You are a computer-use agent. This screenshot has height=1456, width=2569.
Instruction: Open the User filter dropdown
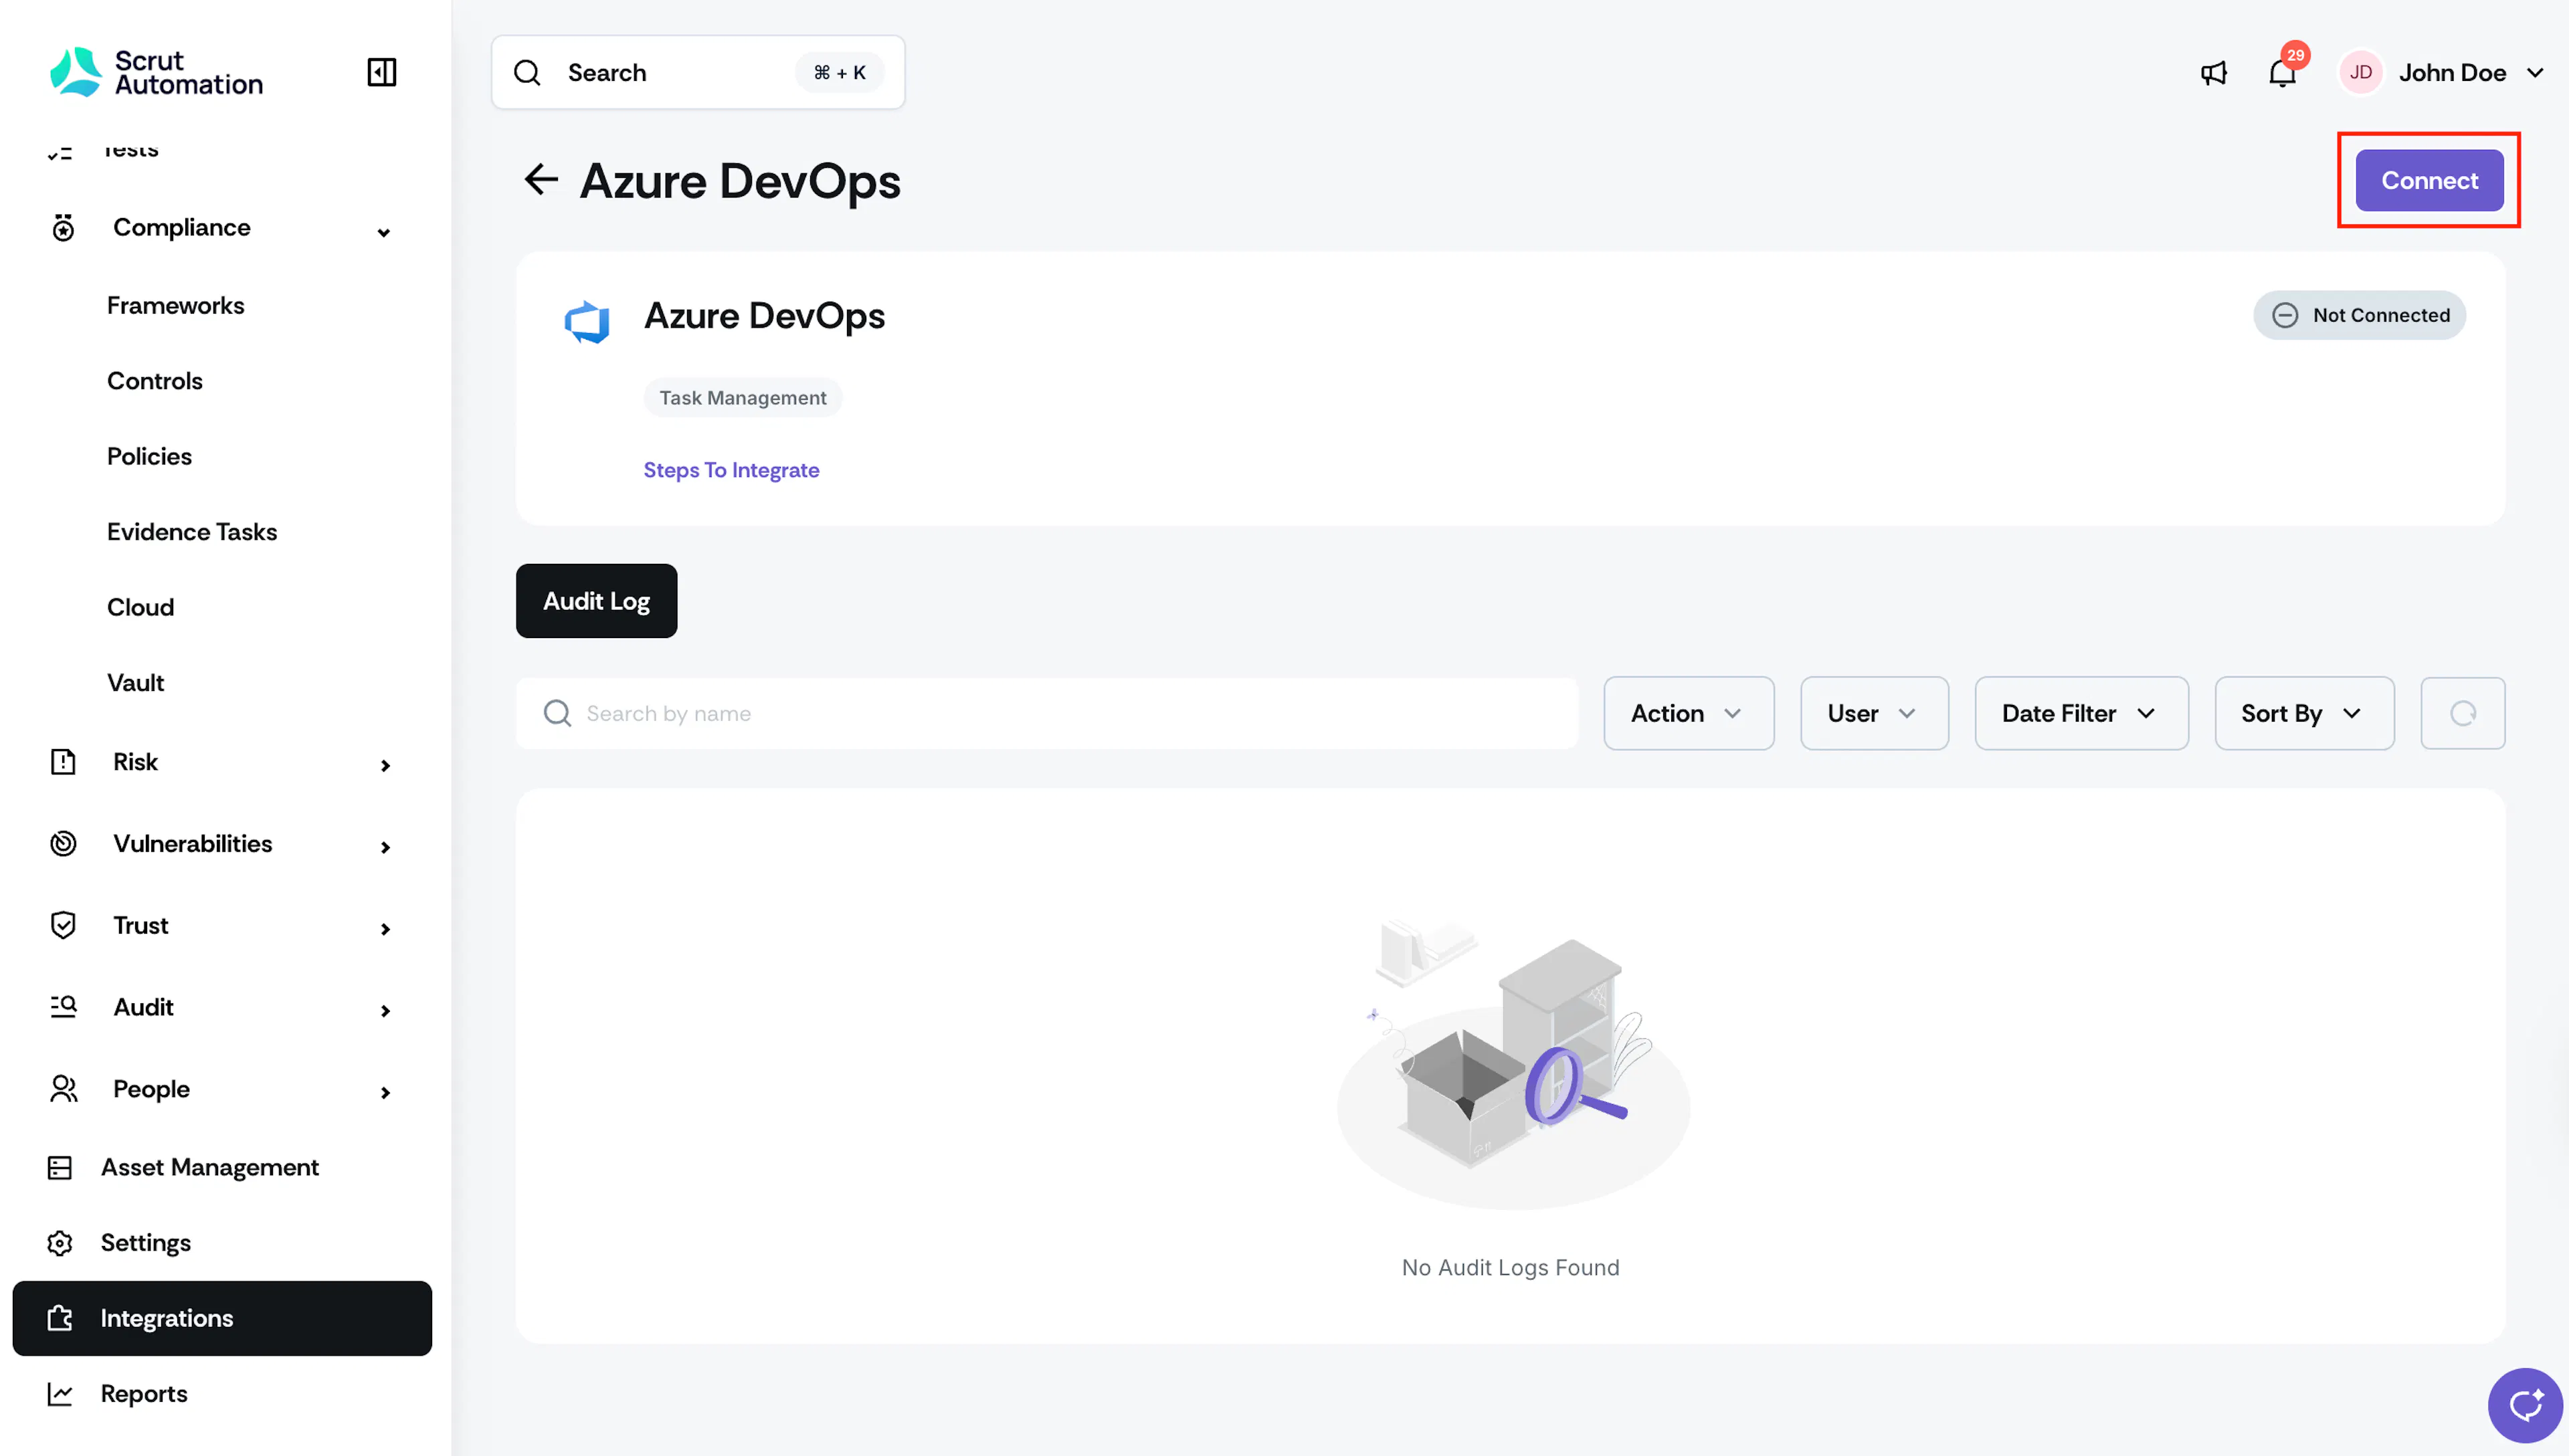(x=1874, y=713)
